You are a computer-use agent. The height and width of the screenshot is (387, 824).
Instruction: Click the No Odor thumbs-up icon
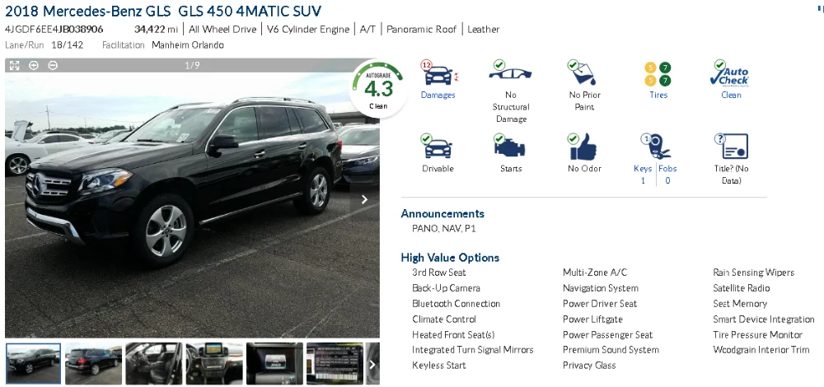coord(583,146)
